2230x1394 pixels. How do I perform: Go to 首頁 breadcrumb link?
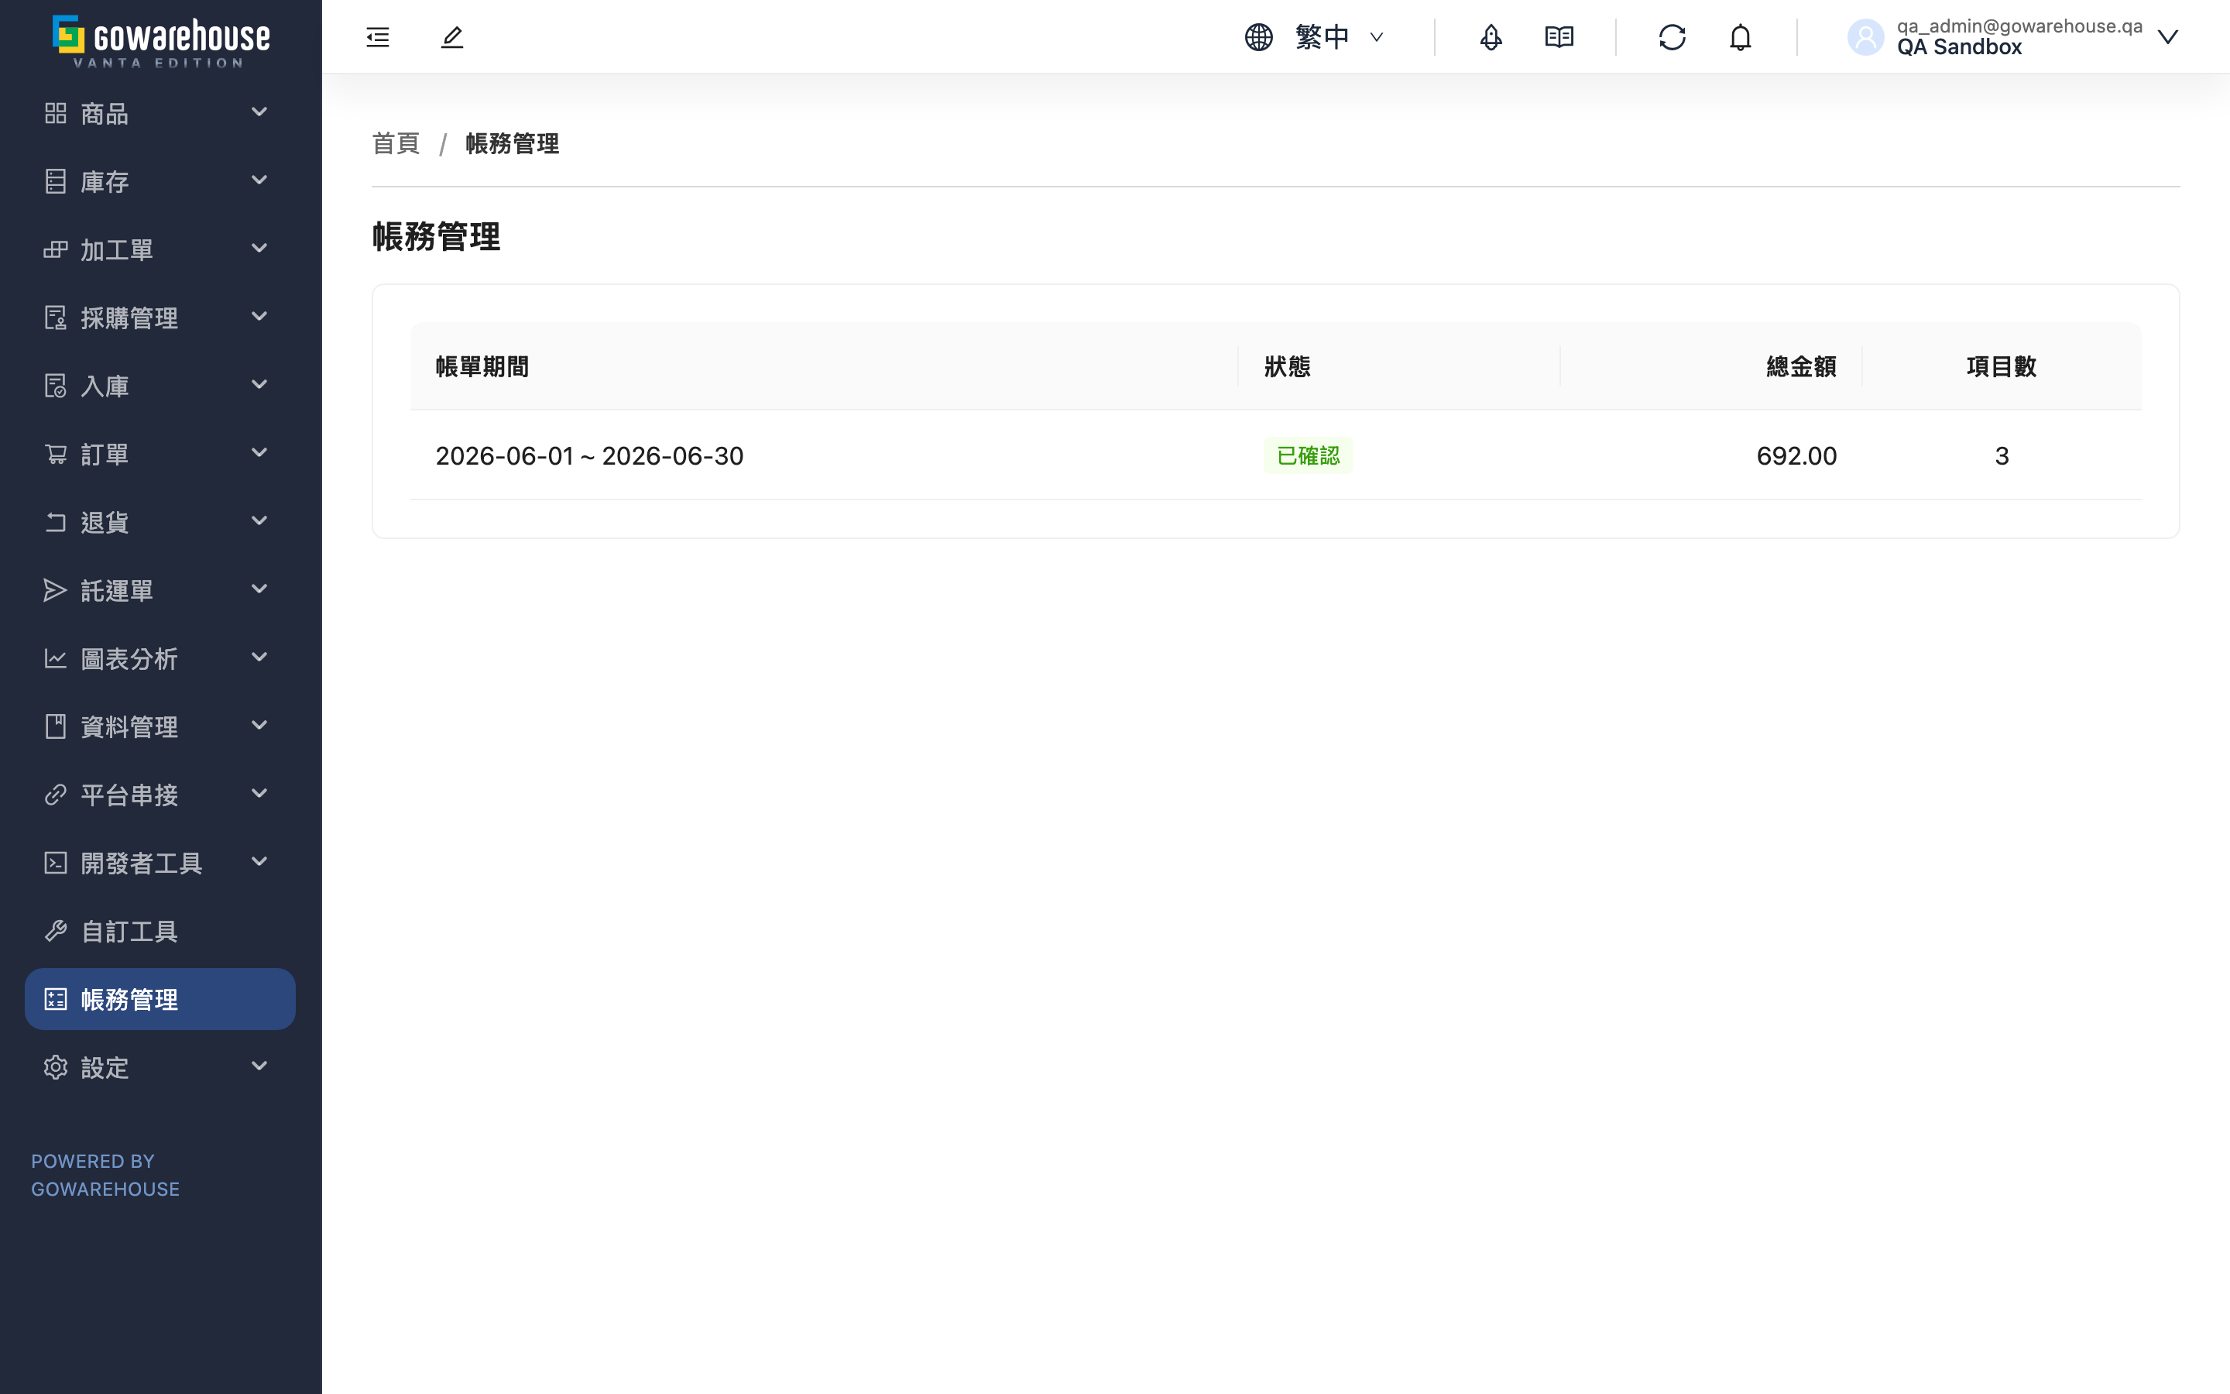(x=396, y=144)
